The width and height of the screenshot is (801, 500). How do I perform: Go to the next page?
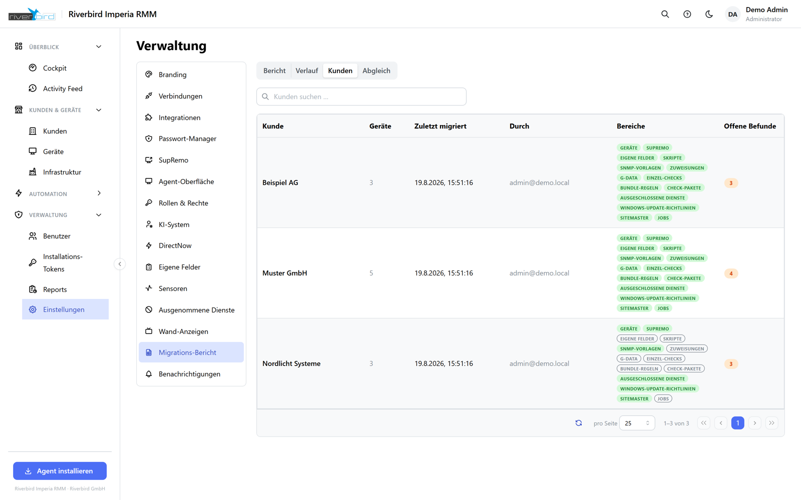[x=755, y=423]
